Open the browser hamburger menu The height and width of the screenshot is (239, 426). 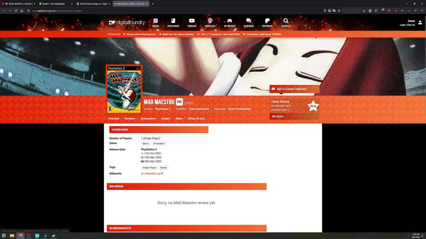[422, 11]
